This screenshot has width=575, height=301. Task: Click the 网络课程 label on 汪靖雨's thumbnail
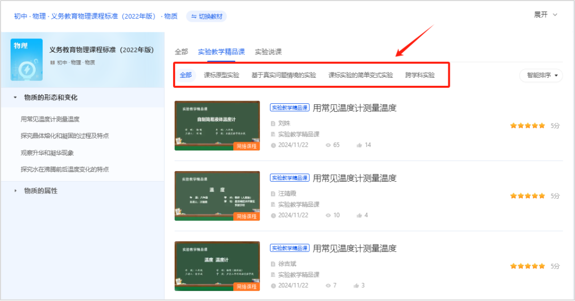tap(247, 216)
